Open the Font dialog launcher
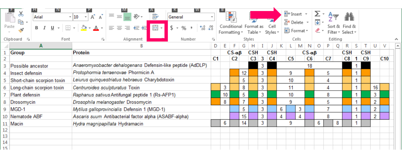Screen dimensions: 402x156 103,39
